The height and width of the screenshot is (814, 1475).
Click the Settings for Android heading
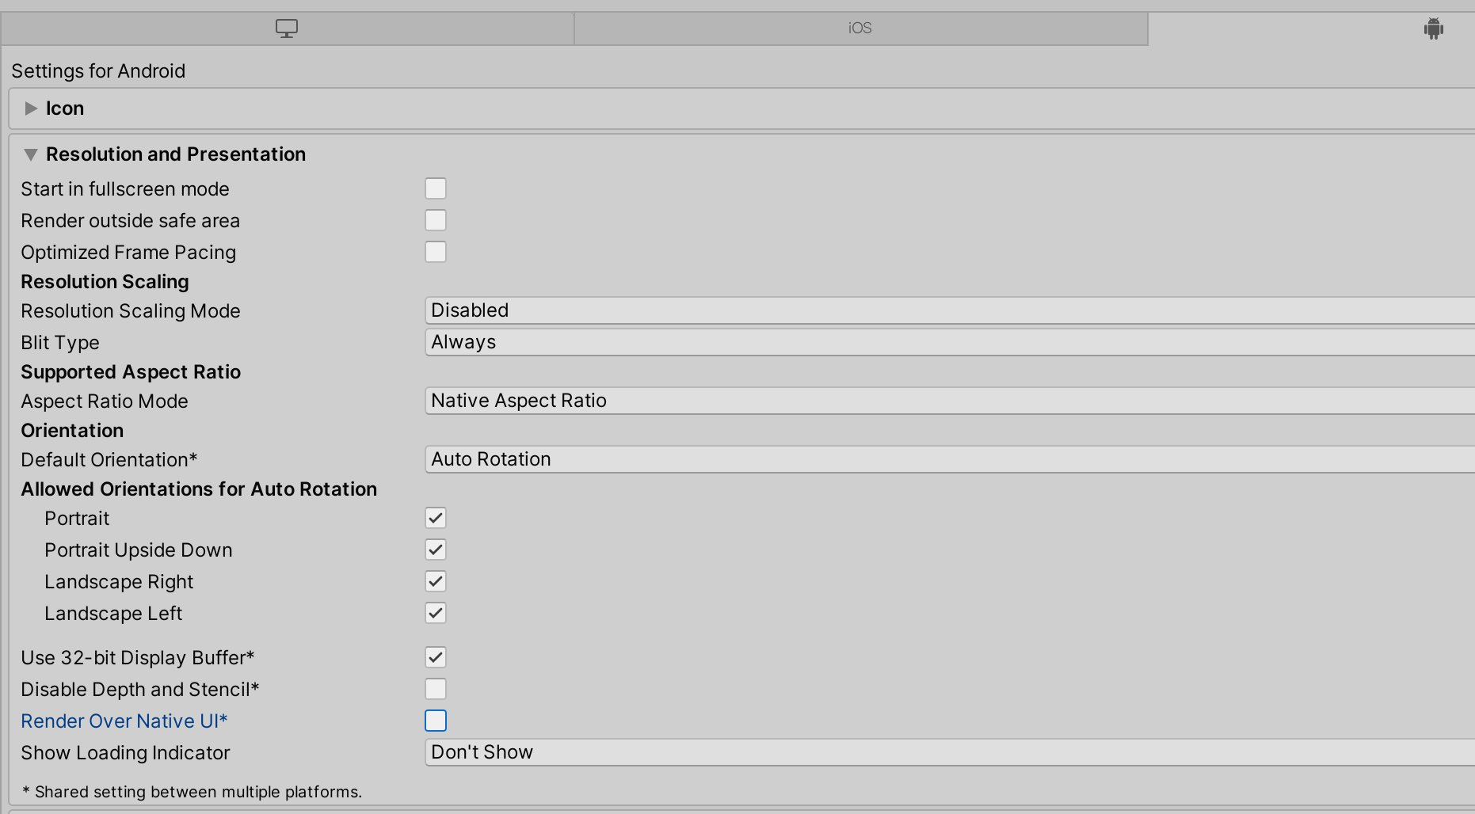click(x=98, y=71)
